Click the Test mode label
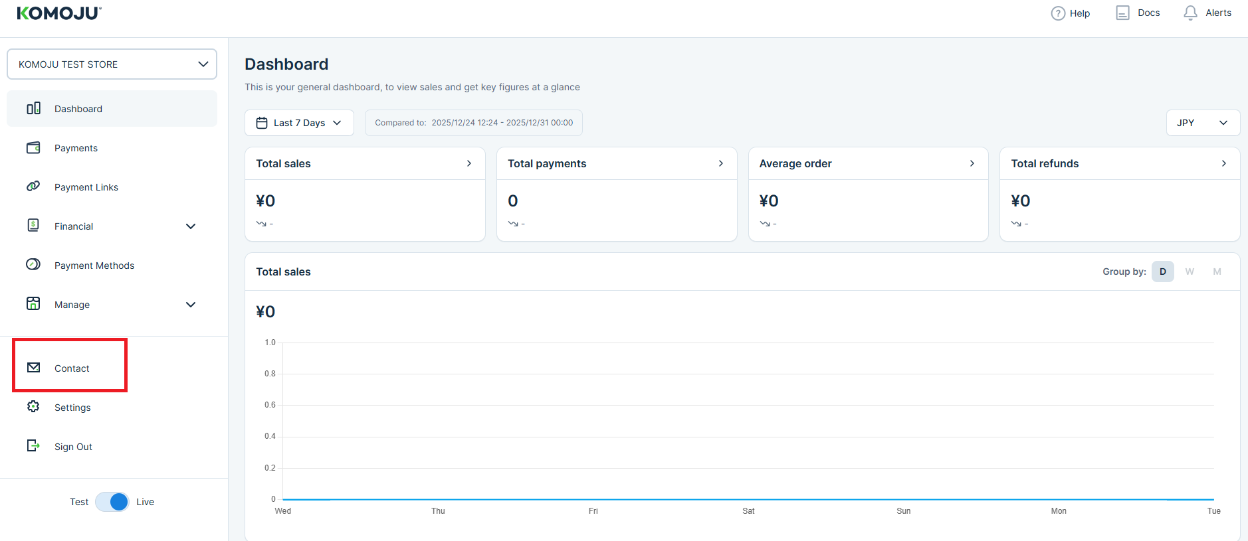The height and width of the screenshot is (541, 1248). (x=79, y=502)
